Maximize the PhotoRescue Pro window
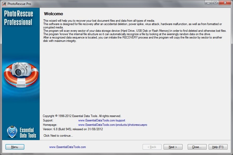Image resolution: width=233 pixels, height=155 pixels. 215,3
